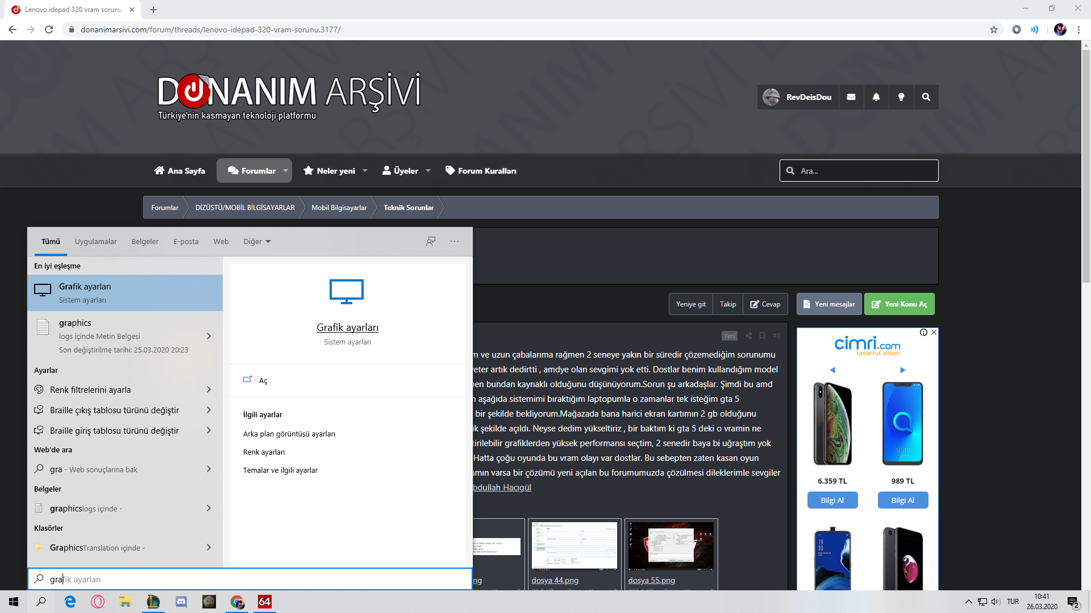Bookmark page with star icon
The height and width of the screenshot is (613, 1091).
pyautogui.click(x=994, y=30)
